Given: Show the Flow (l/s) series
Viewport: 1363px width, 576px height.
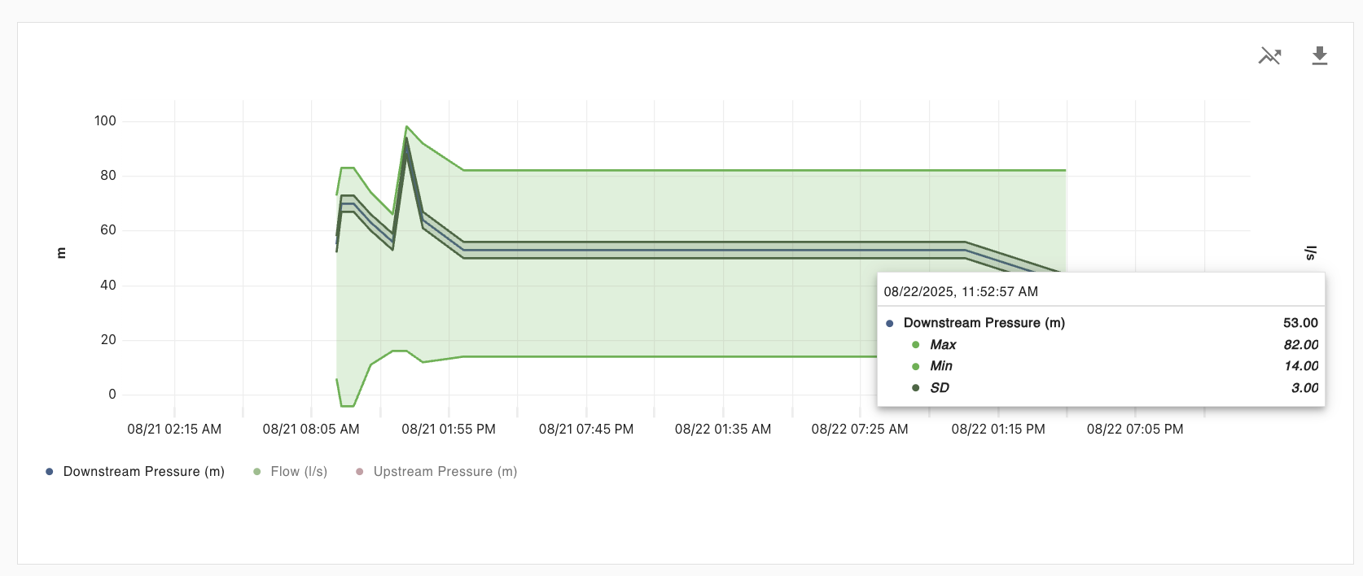Looking at the screenshot, I should pyautogui.click(x=299, y=472).
